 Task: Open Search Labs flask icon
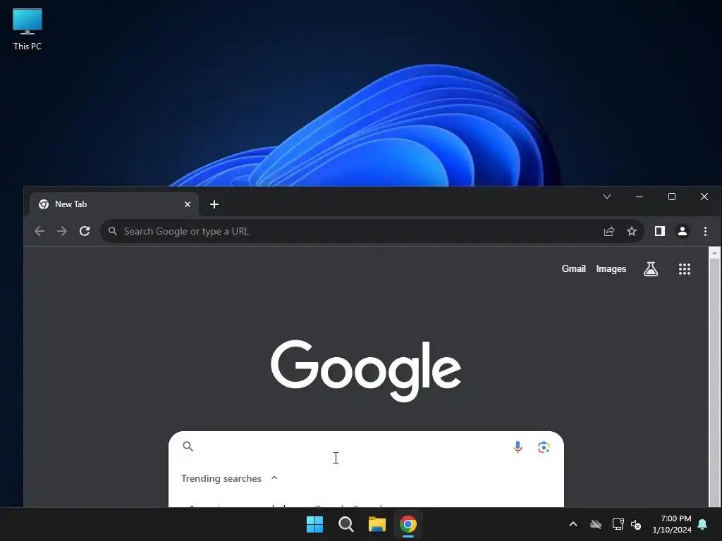[651, 268]
